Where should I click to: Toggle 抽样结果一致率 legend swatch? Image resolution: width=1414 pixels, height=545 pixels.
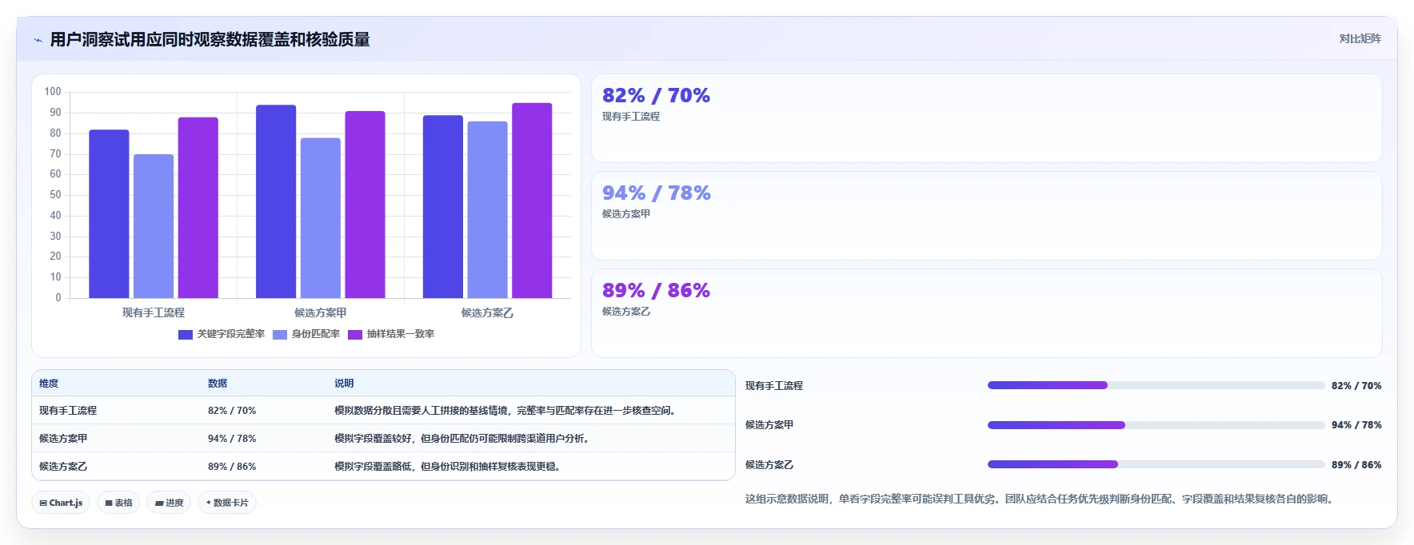355,335
